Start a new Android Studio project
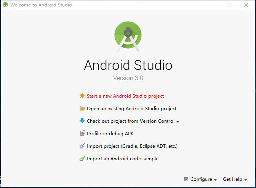The height and width of the screenshot is (188, 256). (125, 96)
